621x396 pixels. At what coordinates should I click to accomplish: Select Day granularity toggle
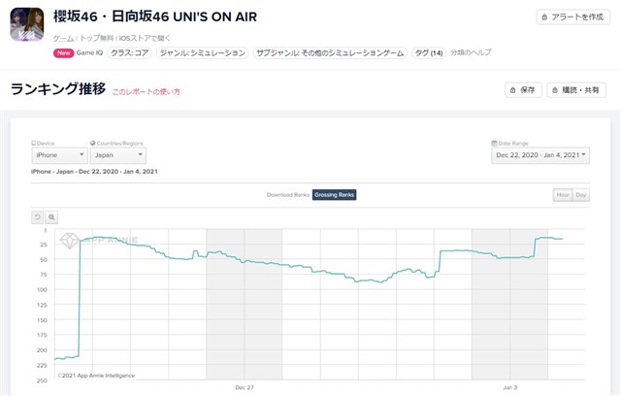tap(581, 195)
